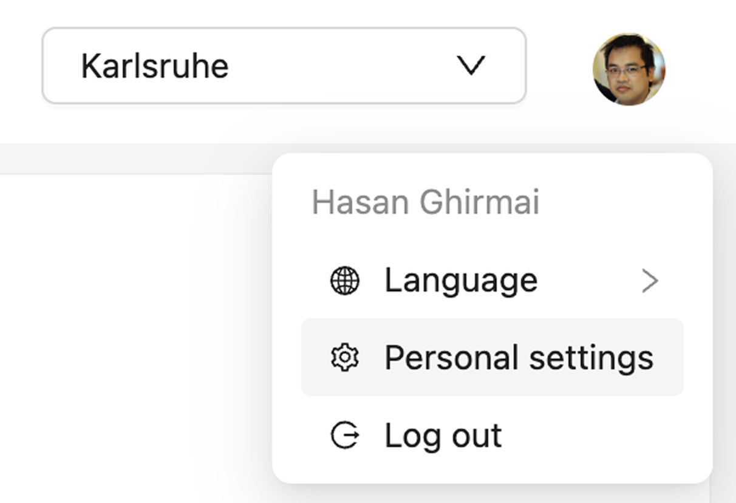This screenshot has width=736, height=503.
Task: Click the chevron inside the Karlsruhe box
Action: (x=473, y=66)
